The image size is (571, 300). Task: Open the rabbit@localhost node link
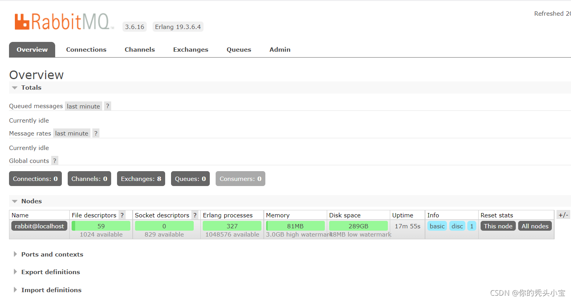[x=40, y=226]
